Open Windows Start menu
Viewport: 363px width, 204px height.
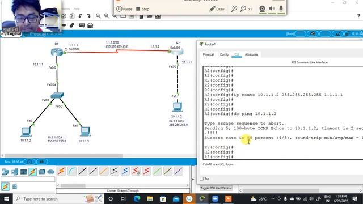point(6,199)
